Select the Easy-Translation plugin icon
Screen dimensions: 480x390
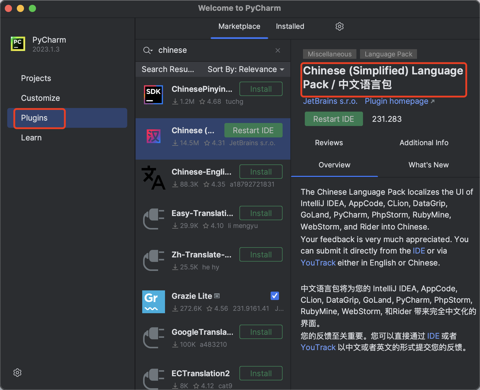(x=153, y=219)
